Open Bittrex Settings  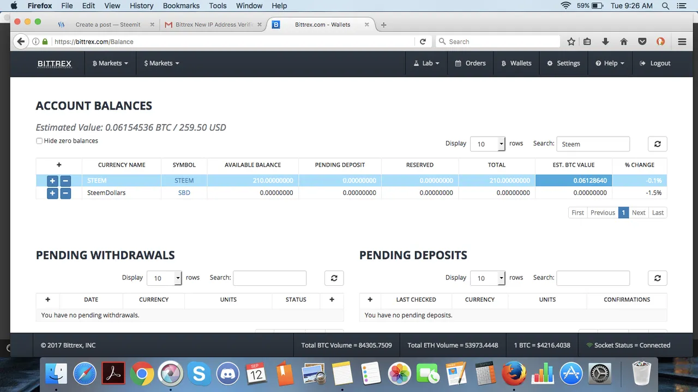563,63
